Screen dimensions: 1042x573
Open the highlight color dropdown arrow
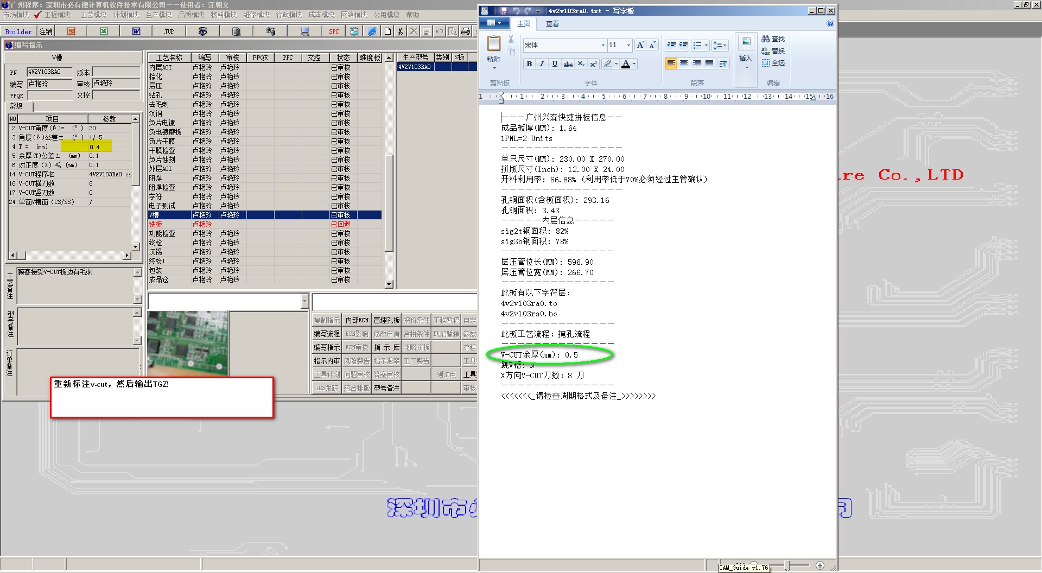[616, 63]
